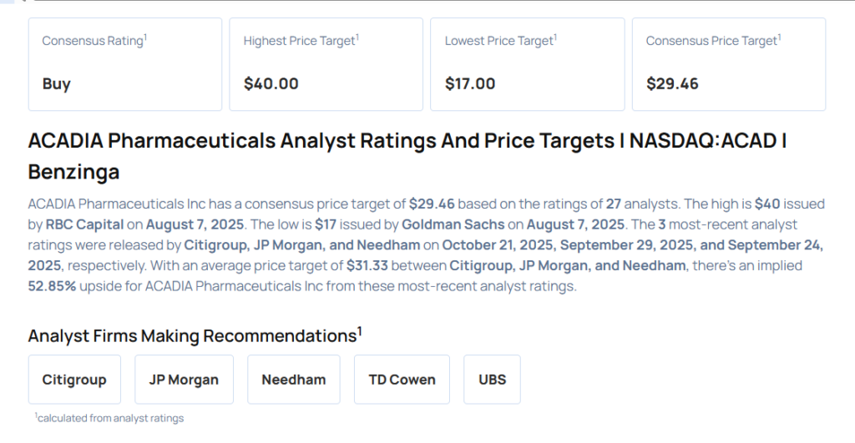Select the $17.00 lowest target value
This screenshot has width=855, height=443.
point(470,83)
